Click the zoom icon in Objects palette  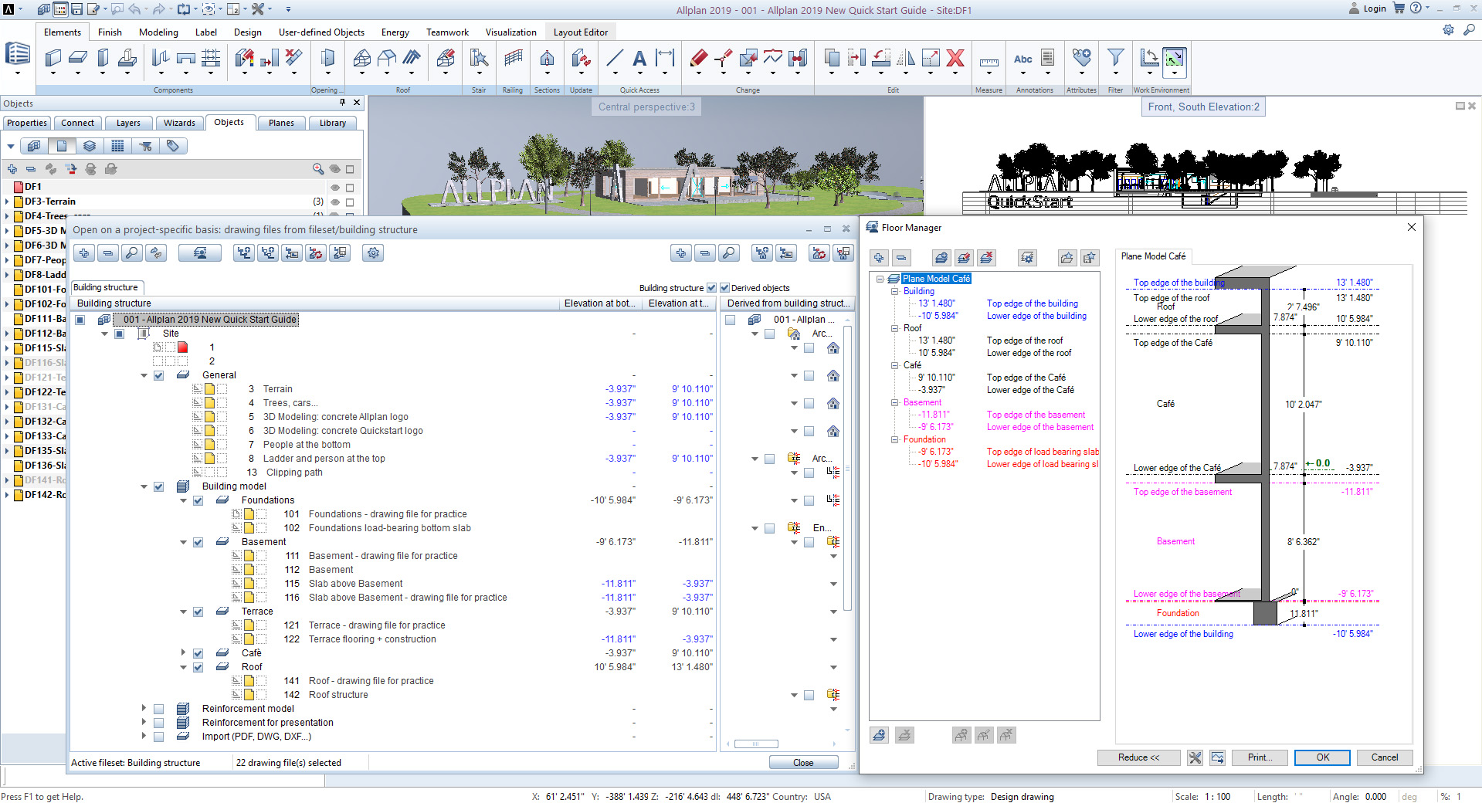pyautogui.click(x=318, y=168)
